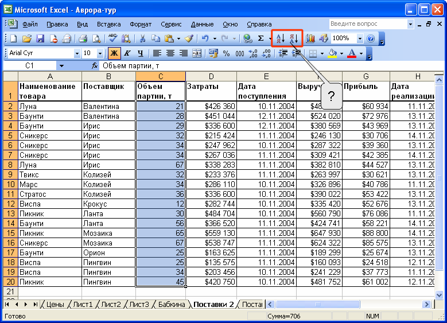
Task: Decrease decimal places
Action: pyautogui.click(x=266, y=53)
